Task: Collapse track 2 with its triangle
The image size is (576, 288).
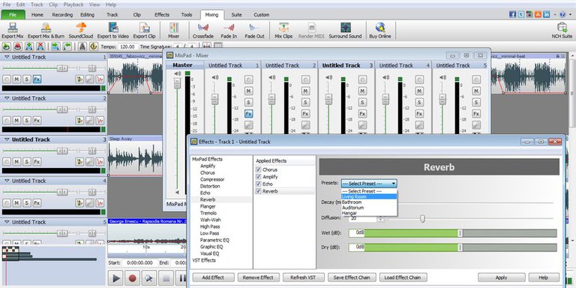Action: pos(7,98)
